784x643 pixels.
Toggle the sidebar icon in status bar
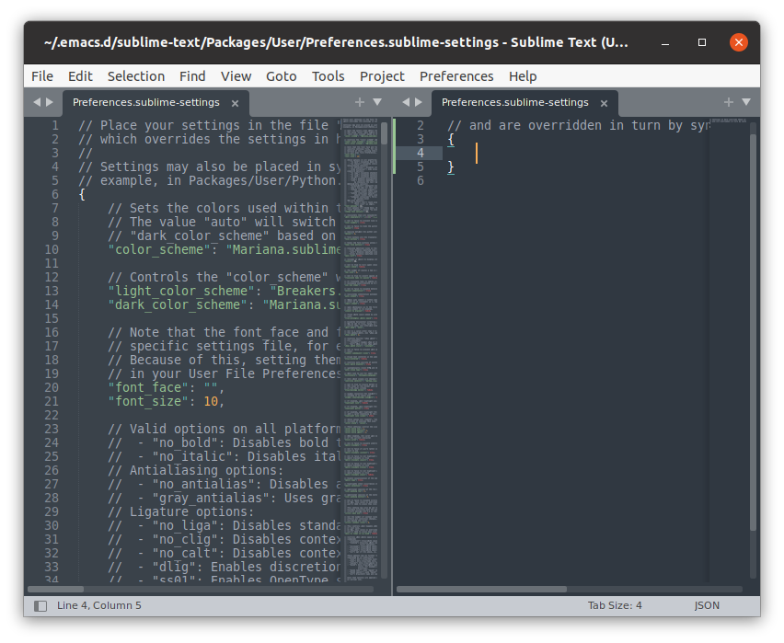(x=40, y=605)
